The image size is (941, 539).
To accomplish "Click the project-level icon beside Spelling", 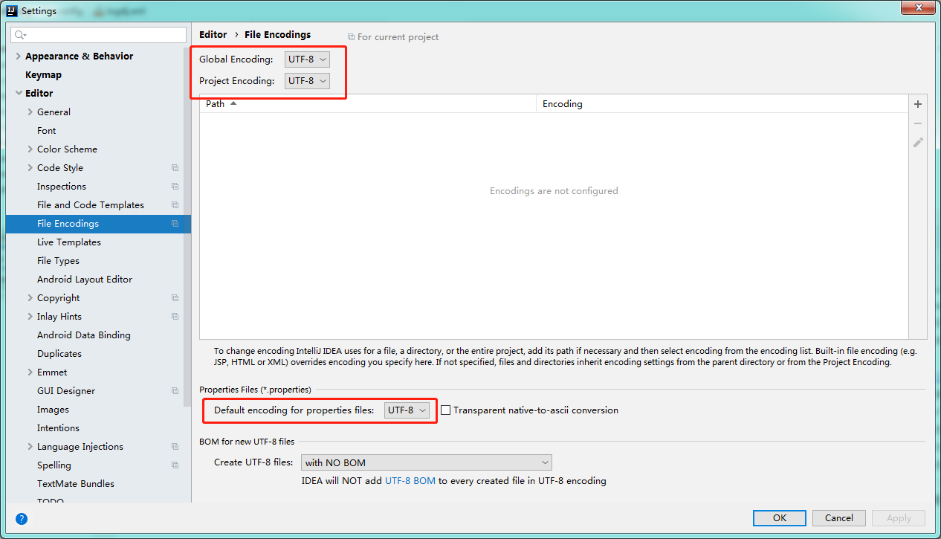I will 175,465.
